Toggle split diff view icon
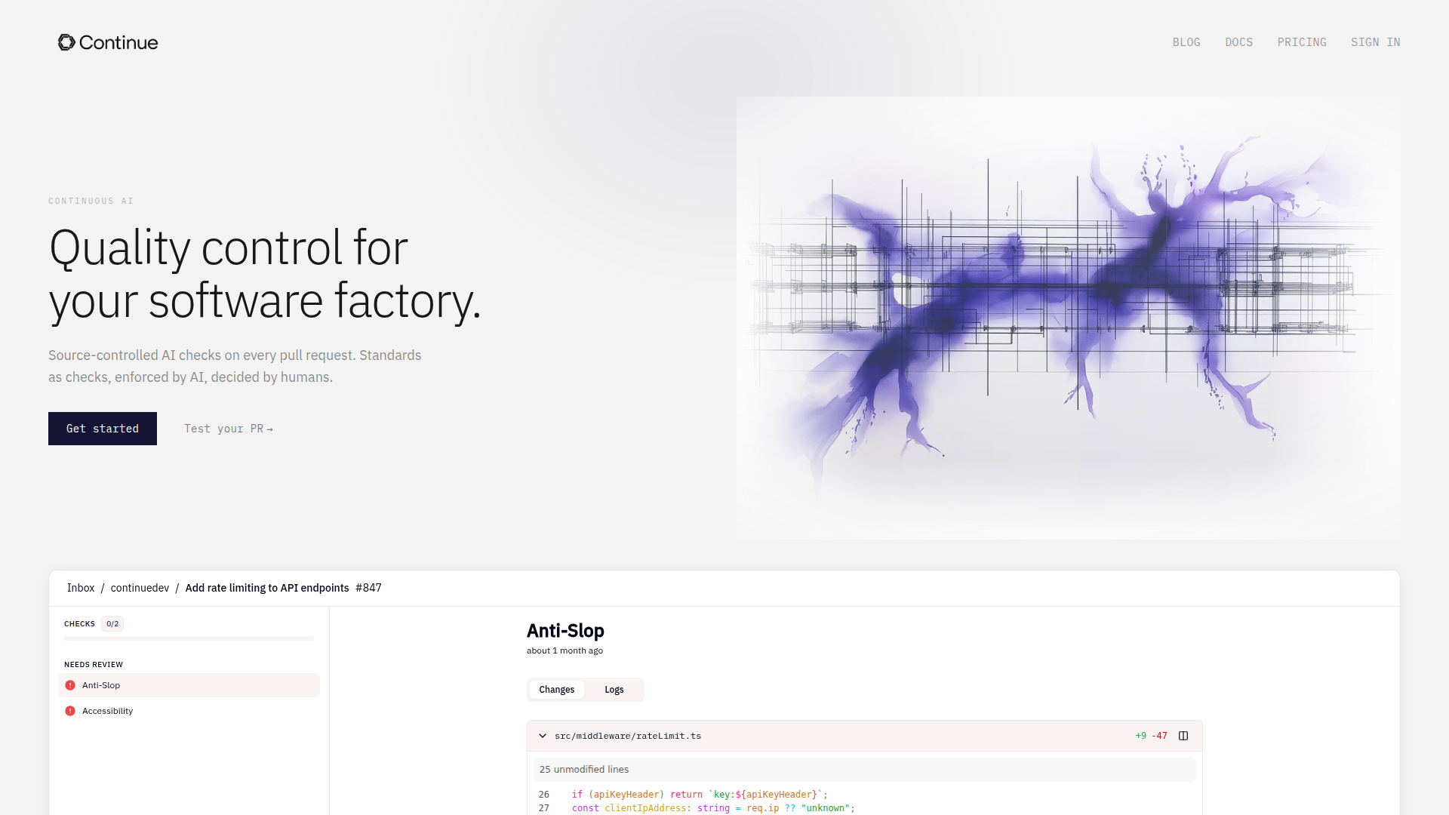The width and height of the screenshot is (1449, 815). pos(1183,736)
